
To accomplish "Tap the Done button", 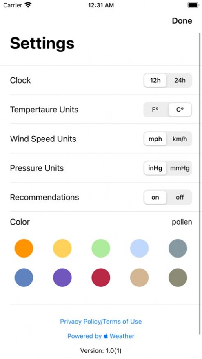I will pos(182,21).
